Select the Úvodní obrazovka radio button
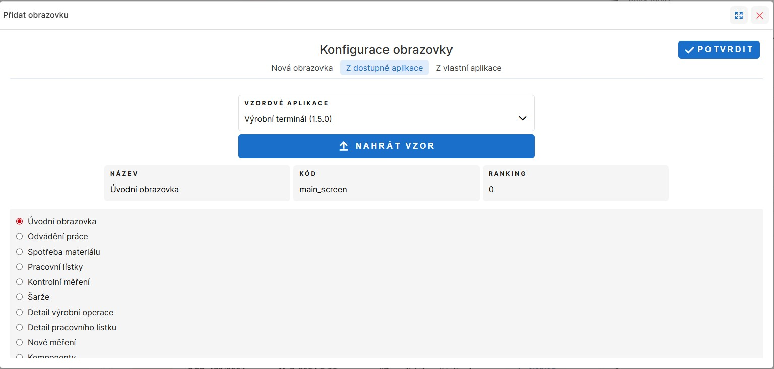This screenshot has height=369, width=774. tap(20, 221)
